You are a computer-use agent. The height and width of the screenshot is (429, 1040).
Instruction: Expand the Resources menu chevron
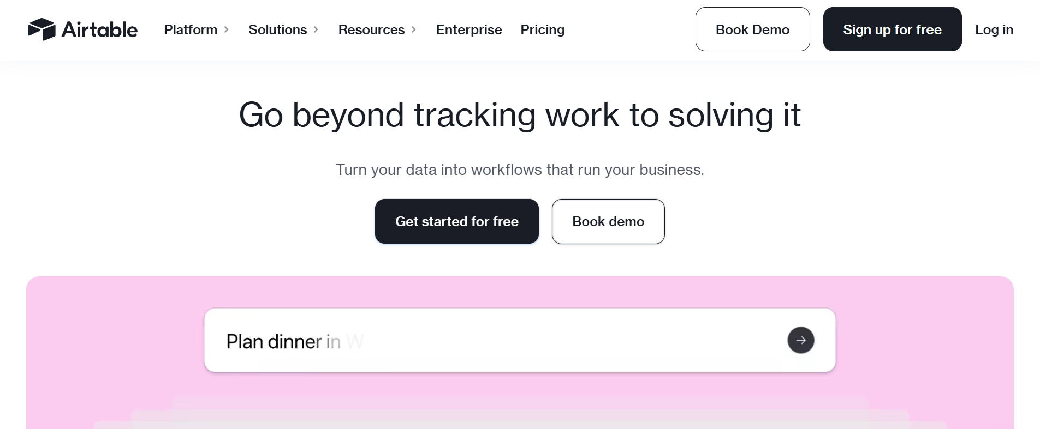(x=414, y=30)
